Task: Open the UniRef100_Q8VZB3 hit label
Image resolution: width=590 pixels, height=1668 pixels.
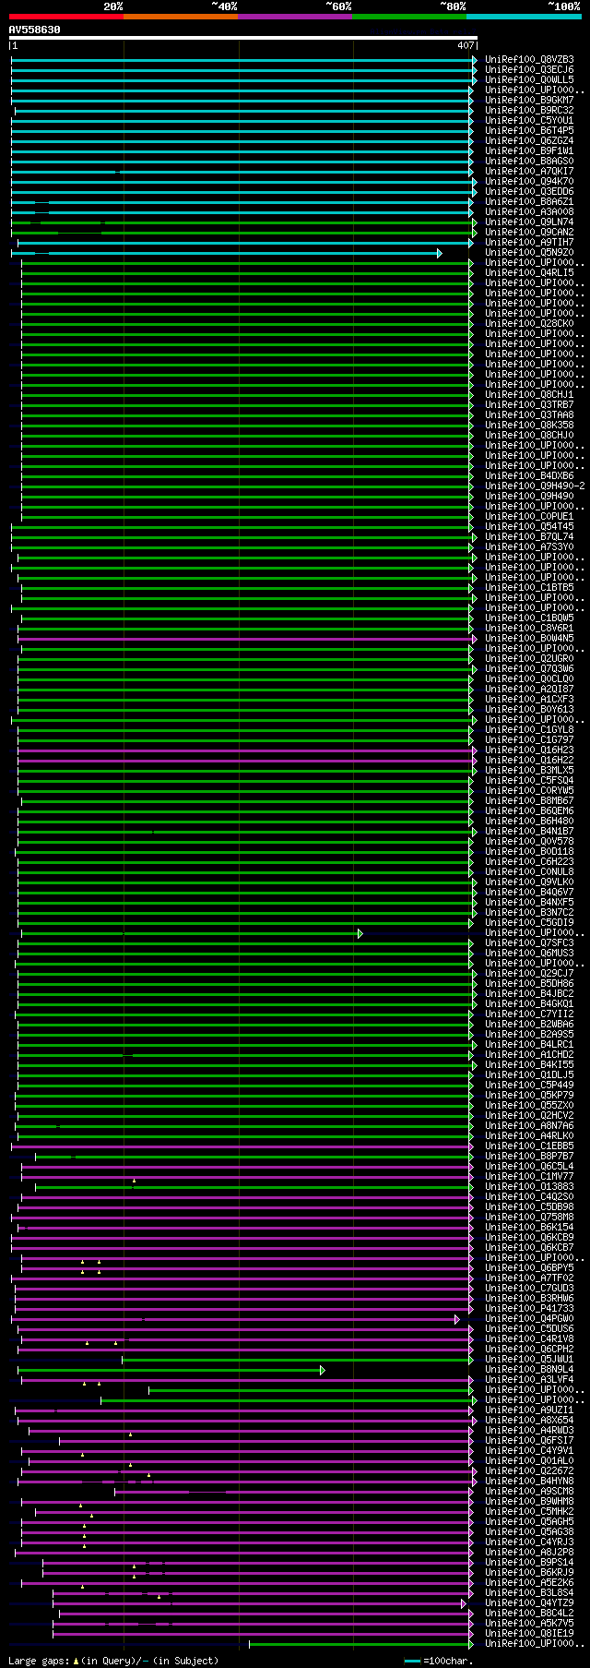Action: pos(529,60)
